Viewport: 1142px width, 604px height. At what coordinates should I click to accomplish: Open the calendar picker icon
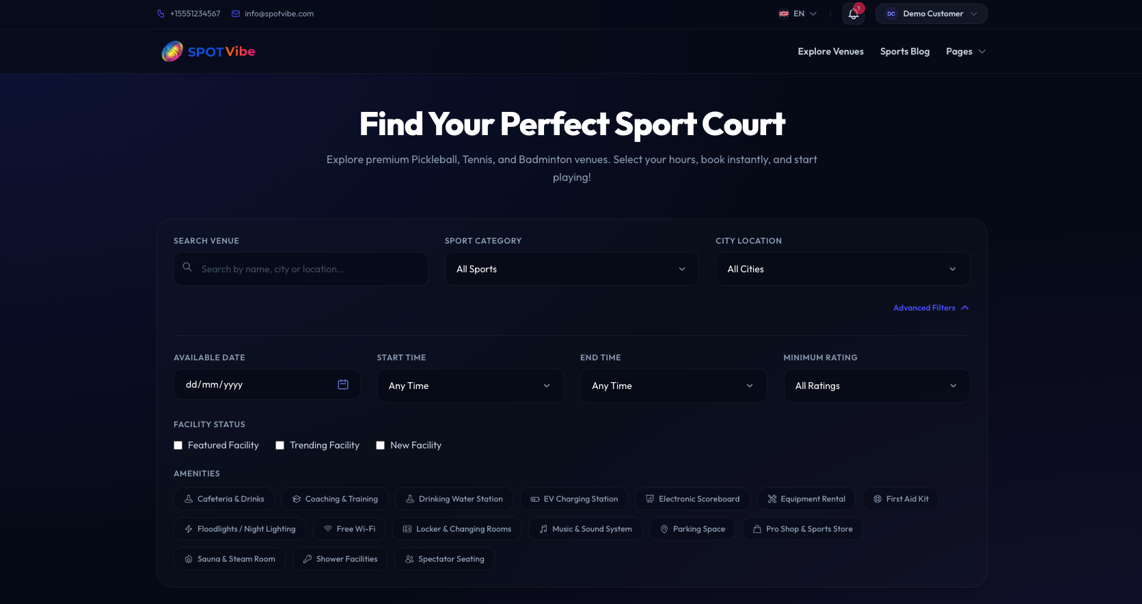point(343,384)
